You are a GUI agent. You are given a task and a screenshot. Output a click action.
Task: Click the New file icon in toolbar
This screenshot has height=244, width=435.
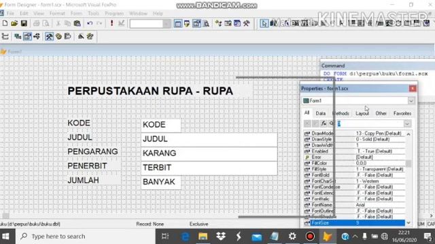point(5,24)
